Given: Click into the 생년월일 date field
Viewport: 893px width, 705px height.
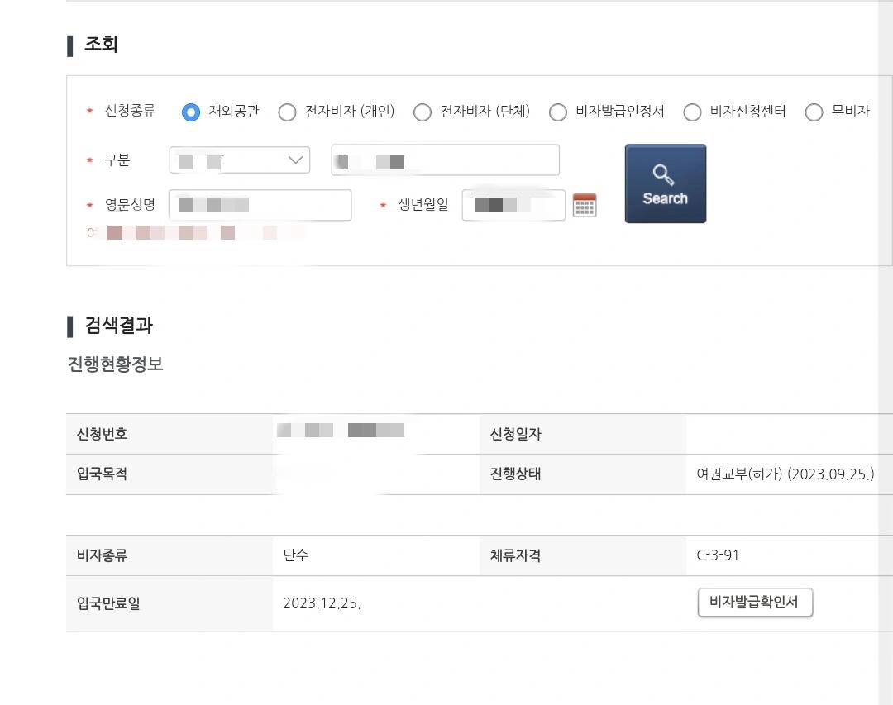Looking at the screenshot, I should pos(513,205).
